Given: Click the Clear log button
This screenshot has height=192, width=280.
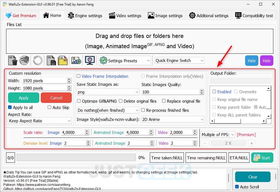Looking at the screenshot, I should (253, 177).
